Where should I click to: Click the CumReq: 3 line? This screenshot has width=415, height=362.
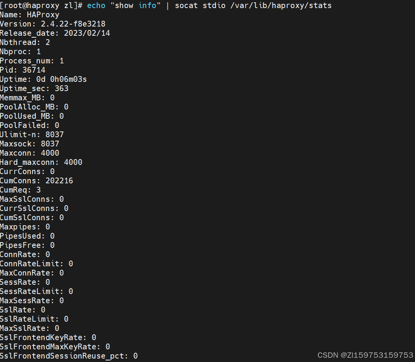tap(20, 190)
